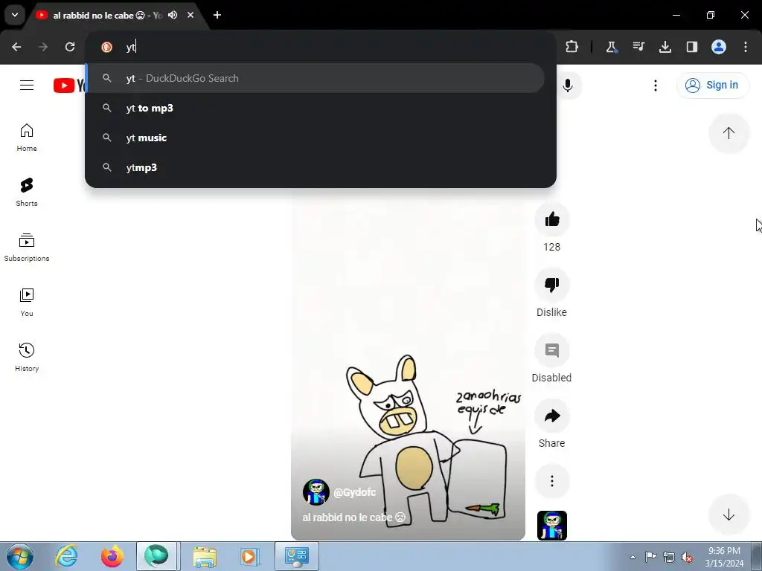762x571 pixels.
Task: Click the YouTube logo
Action: tap(69, 85)
